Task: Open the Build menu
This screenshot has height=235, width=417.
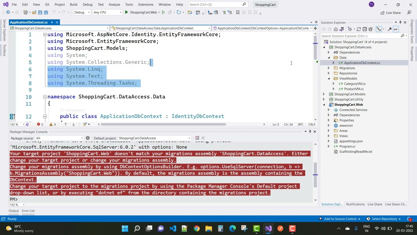Action: coord(73,5)
